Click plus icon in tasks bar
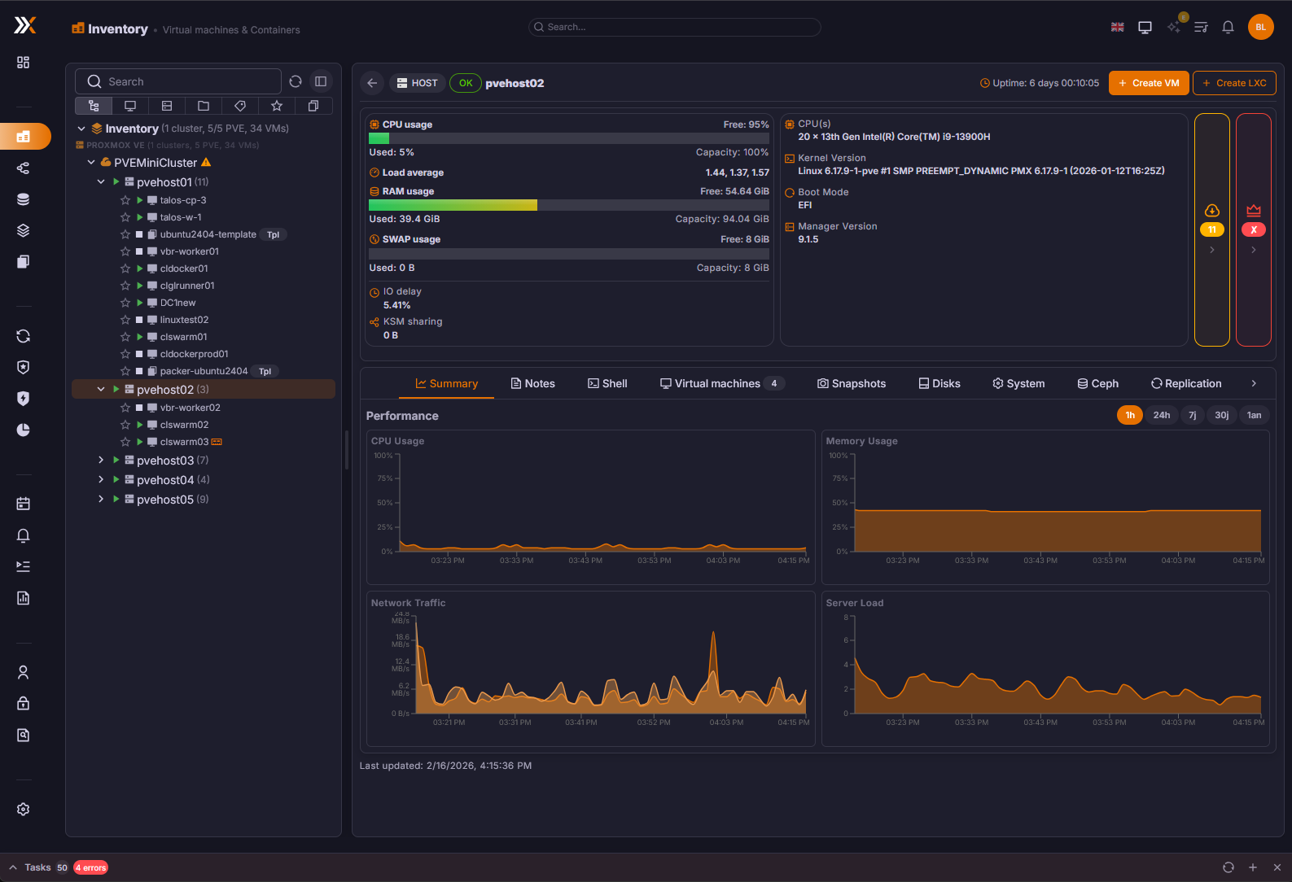Screen dimensions: 1292x882 [1253, 867]
